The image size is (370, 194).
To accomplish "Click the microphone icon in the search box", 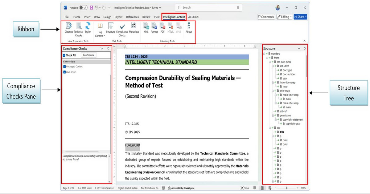I will pos(238,7).
